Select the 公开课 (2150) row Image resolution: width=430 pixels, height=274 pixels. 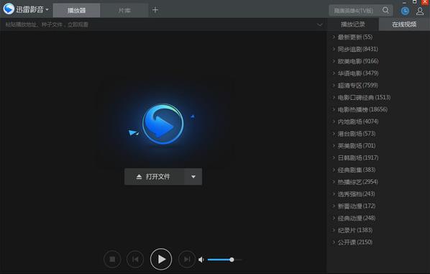point(378,242)
